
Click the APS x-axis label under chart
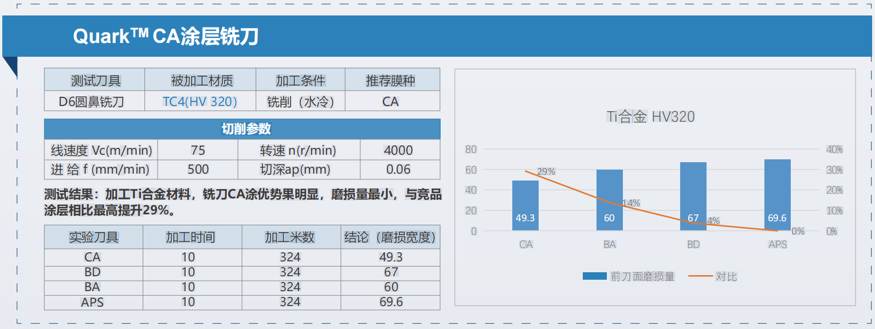(778, 245)
